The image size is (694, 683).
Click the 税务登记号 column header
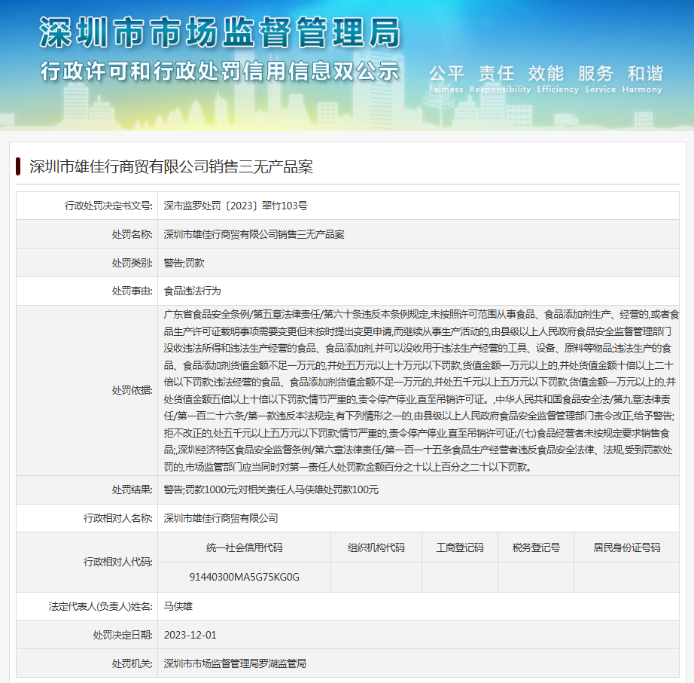[x=536, y=548]
